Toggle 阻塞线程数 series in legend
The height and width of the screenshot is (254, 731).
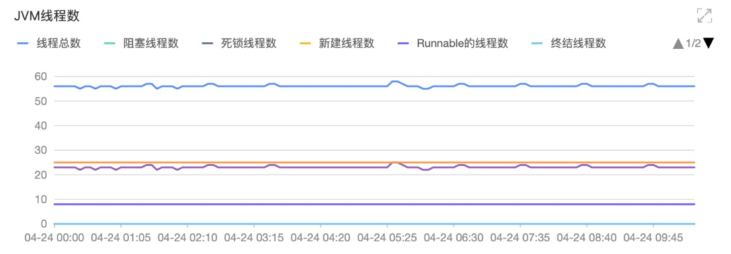click(151, 43)
